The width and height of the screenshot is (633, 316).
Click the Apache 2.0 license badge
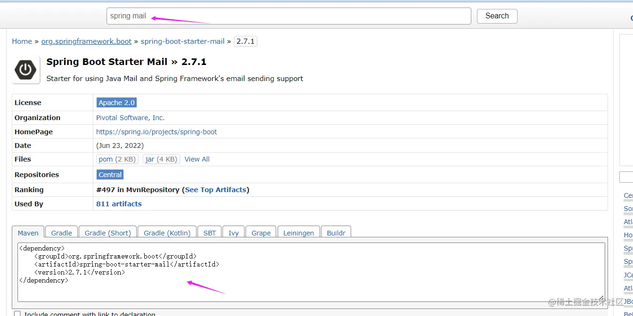pos(116,103)
